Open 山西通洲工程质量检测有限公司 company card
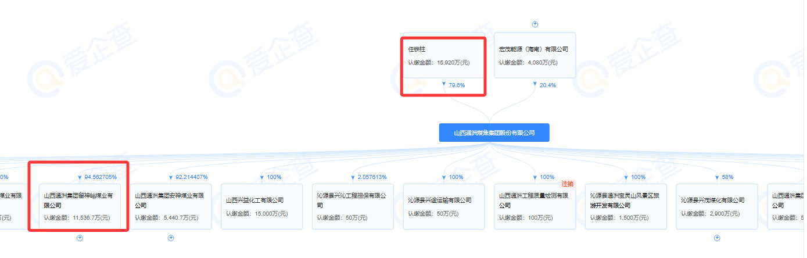 [535, 206]
